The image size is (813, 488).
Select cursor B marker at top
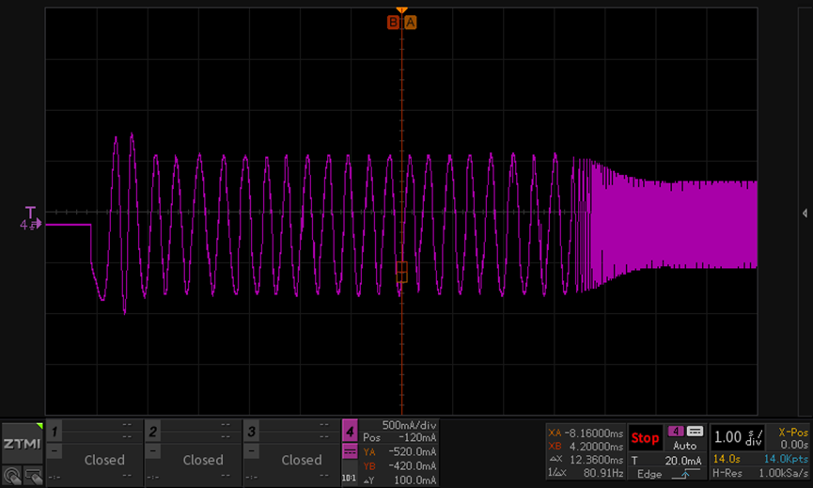(394, 23)
